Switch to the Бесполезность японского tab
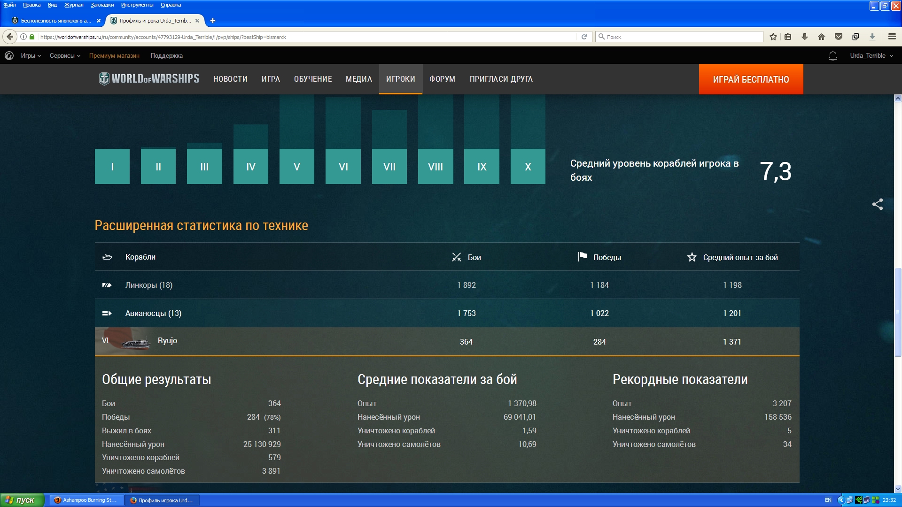Viewport: 902px width, 507px height. [x=55, y=21]
